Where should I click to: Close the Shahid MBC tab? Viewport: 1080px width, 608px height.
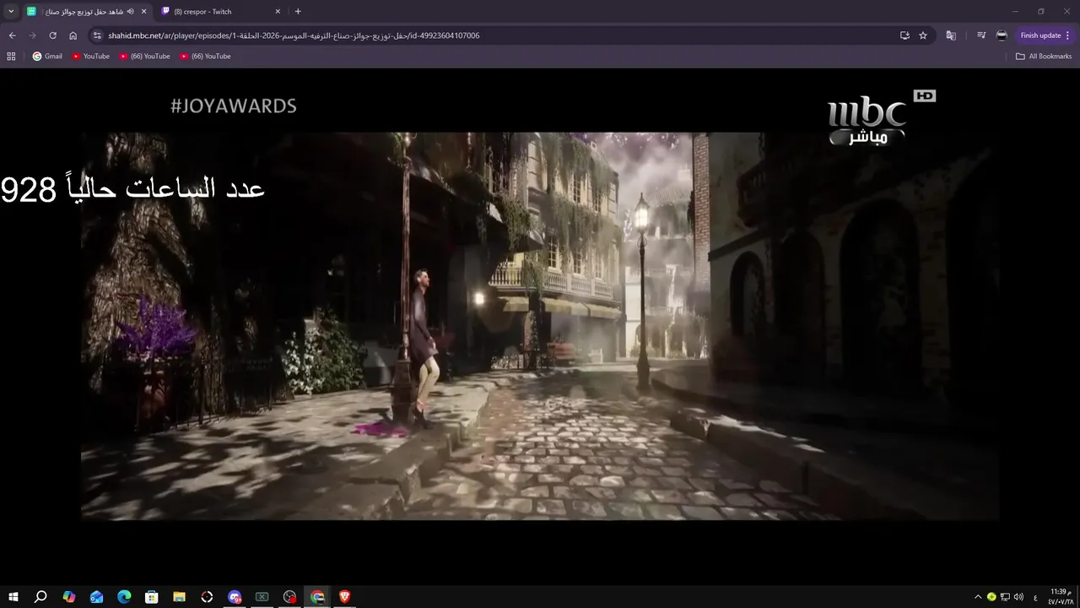(143, 11)
